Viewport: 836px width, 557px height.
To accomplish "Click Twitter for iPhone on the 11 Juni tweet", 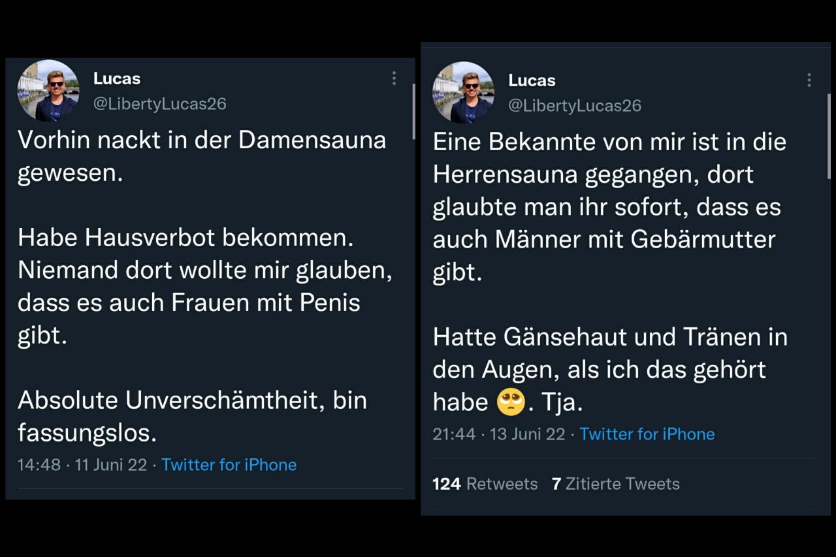I will point(229,465).
